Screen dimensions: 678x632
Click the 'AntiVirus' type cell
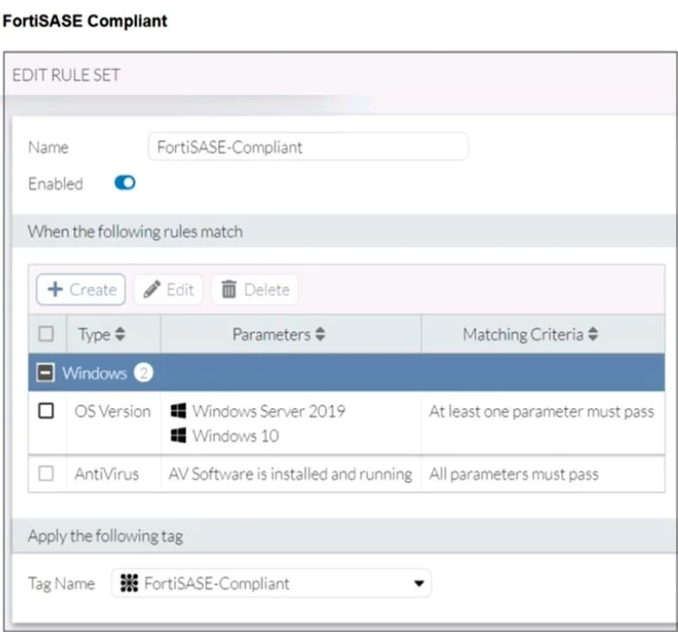click(x=106, y=474)
